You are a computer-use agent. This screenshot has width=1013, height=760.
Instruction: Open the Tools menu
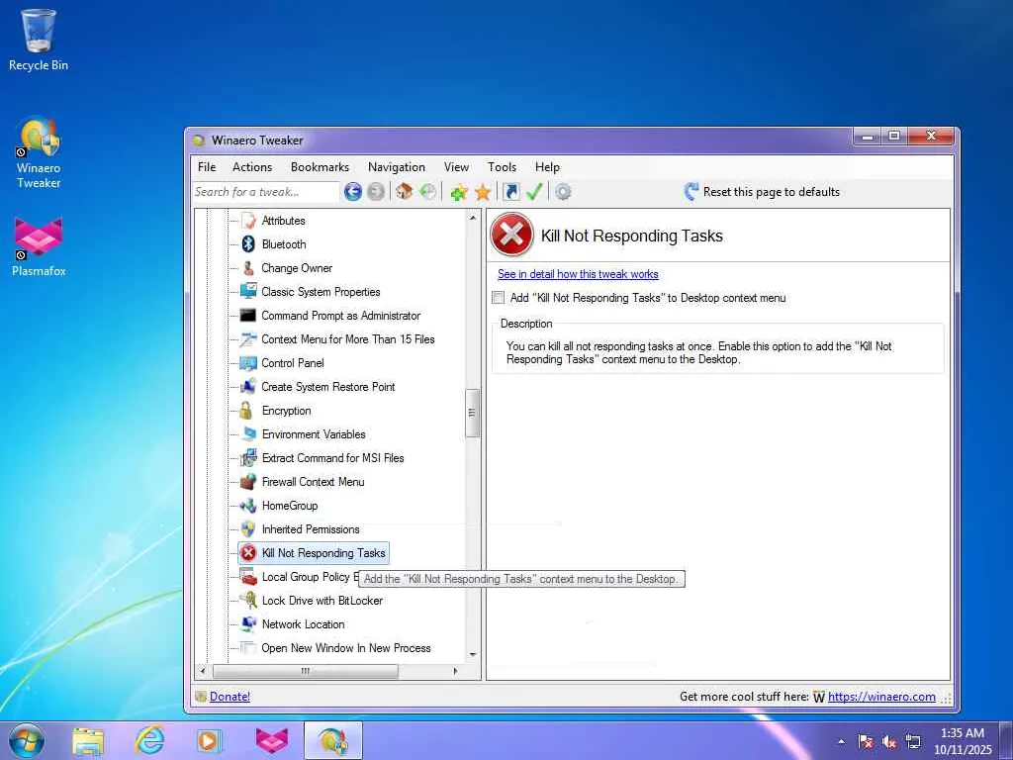point(502,166)
